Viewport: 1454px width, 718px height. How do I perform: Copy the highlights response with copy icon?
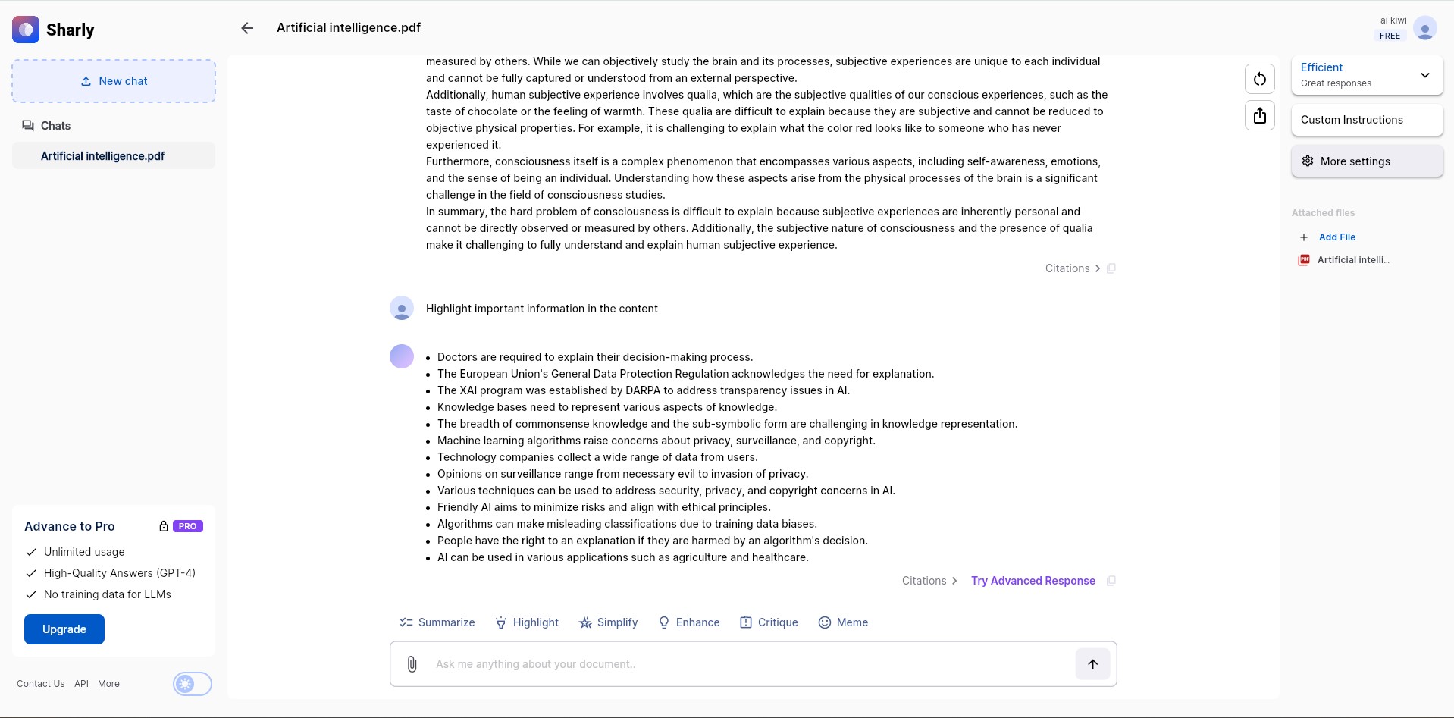point(1111,581)
